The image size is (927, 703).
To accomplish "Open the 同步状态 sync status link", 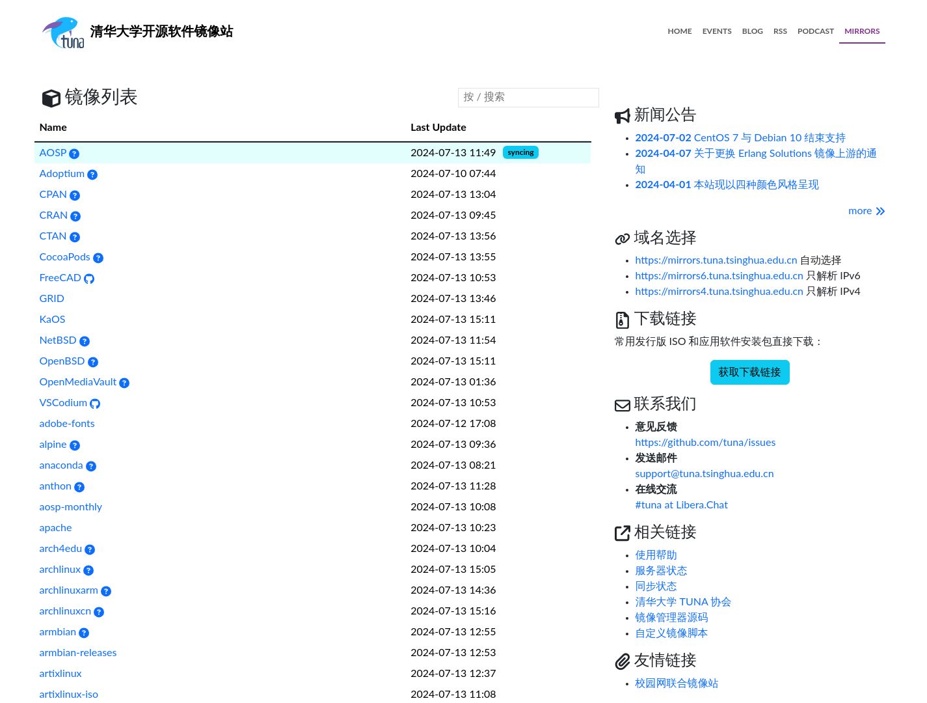I will click(656, 586).
